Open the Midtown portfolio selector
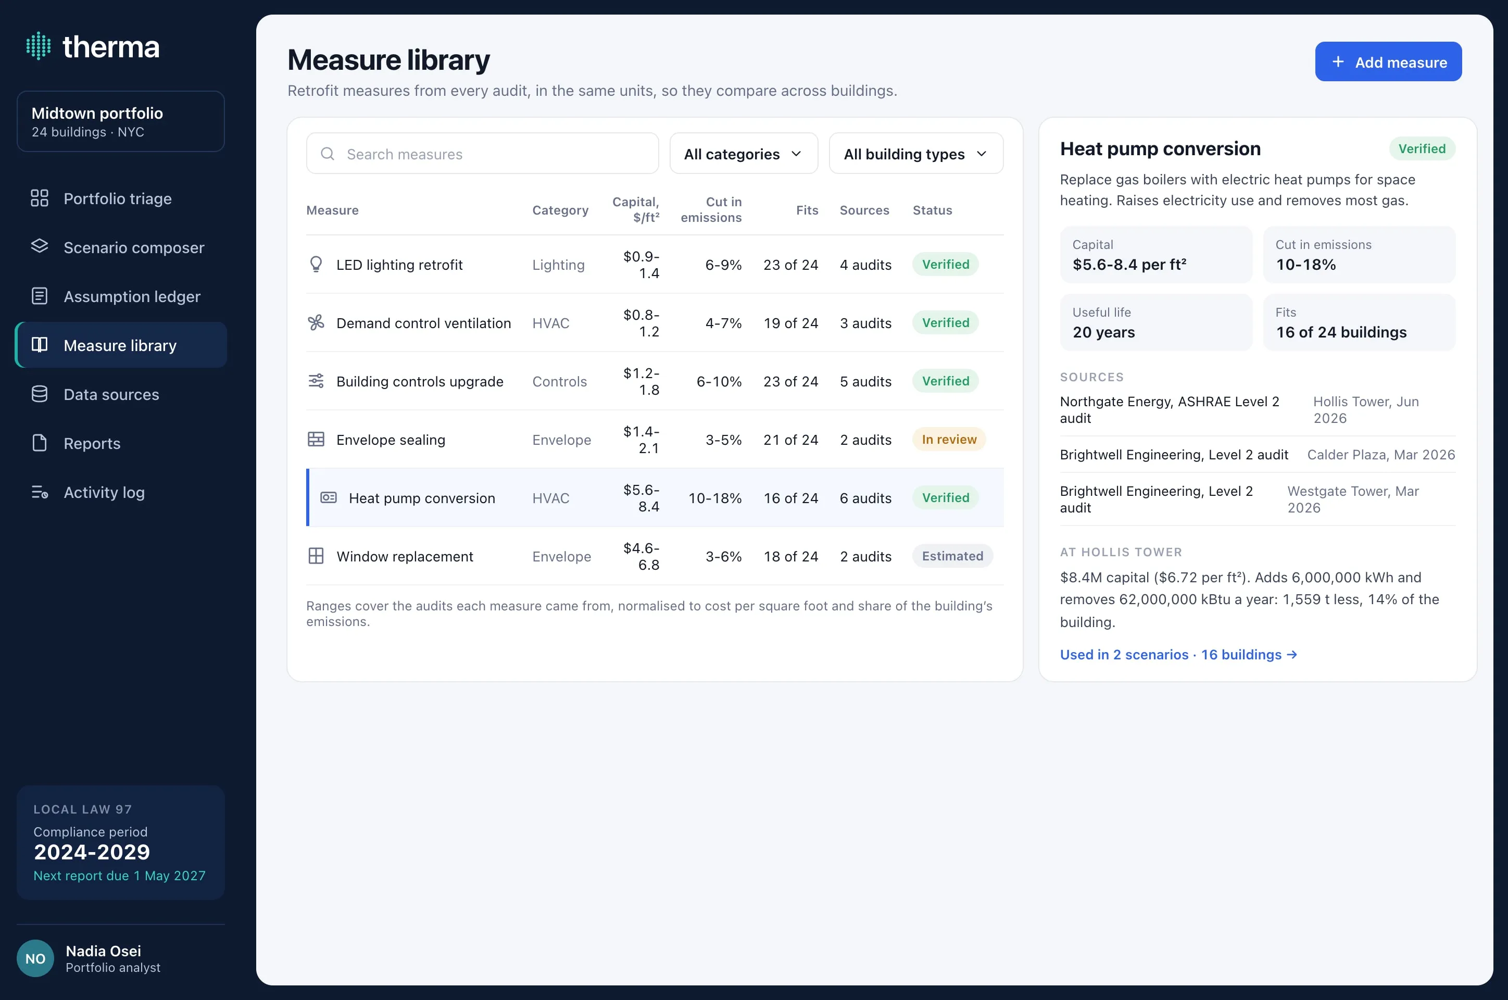This screenshot has width=1508, height=1000. click(x=120, y=121)
